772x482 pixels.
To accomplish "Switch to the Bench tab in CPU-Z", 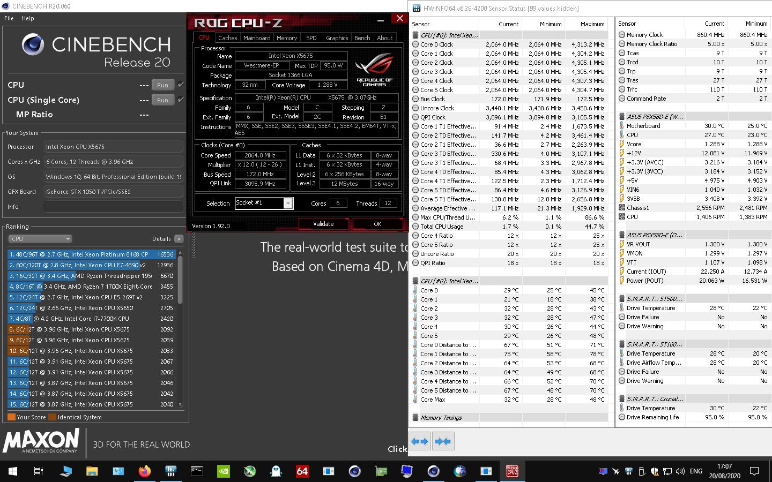I will [x=362, y=38].
